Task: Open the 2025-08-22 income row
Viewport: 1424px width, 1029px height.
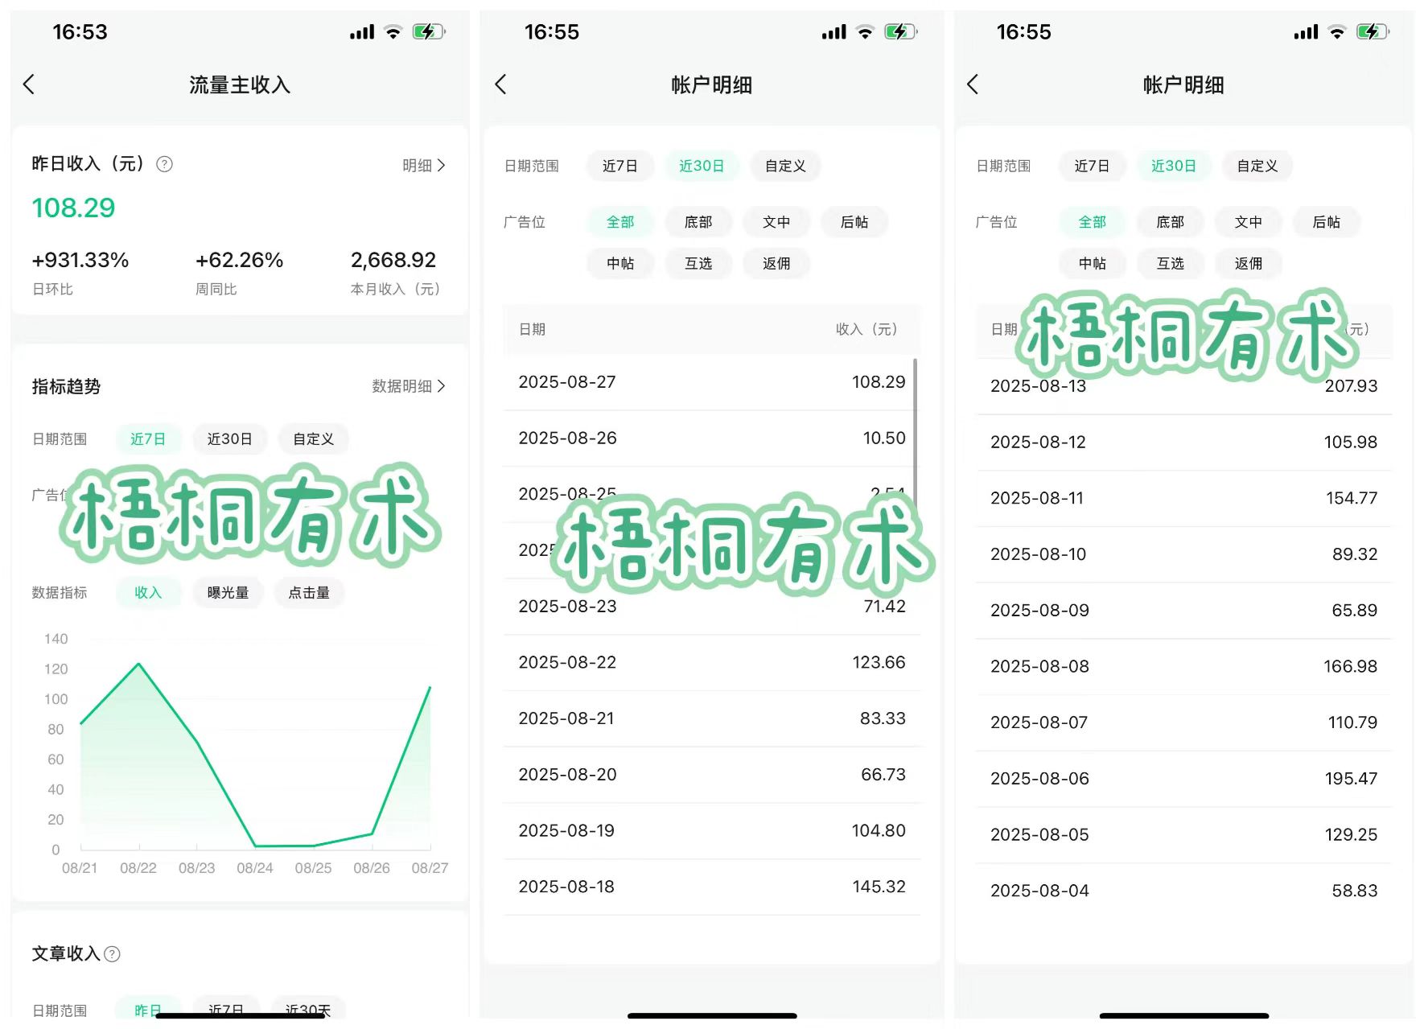Action: [x=711, y=663]
